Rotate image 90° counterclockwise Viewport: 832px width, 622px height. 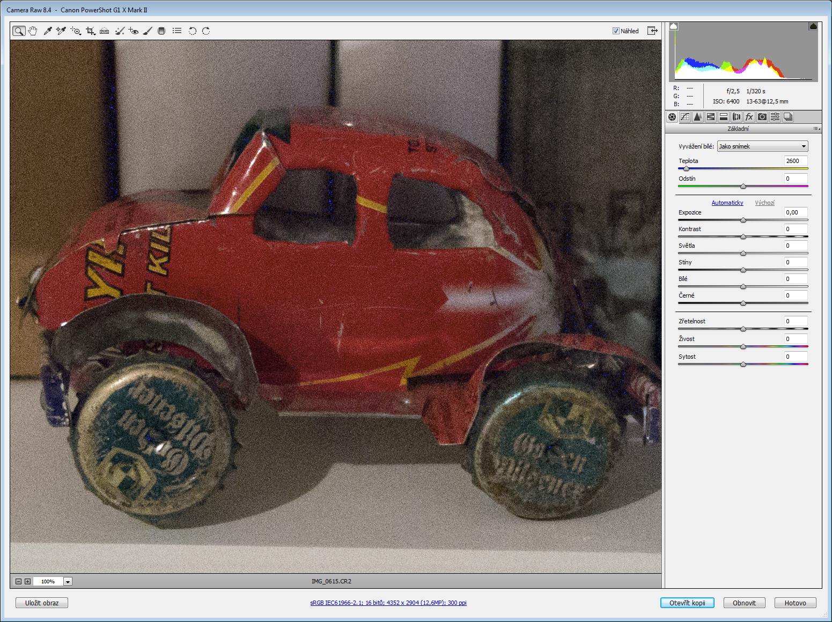[x=192, y=31]
